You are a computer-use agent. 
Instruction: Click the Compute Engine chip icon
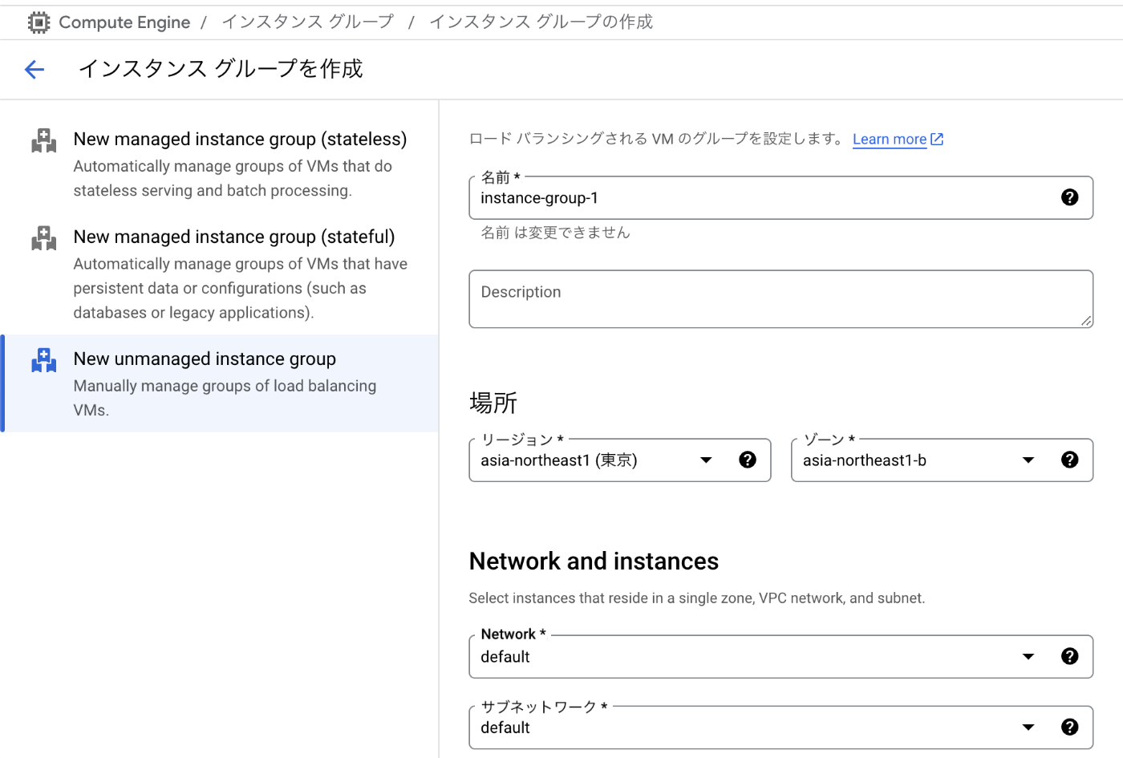click(x=39, y=22)
